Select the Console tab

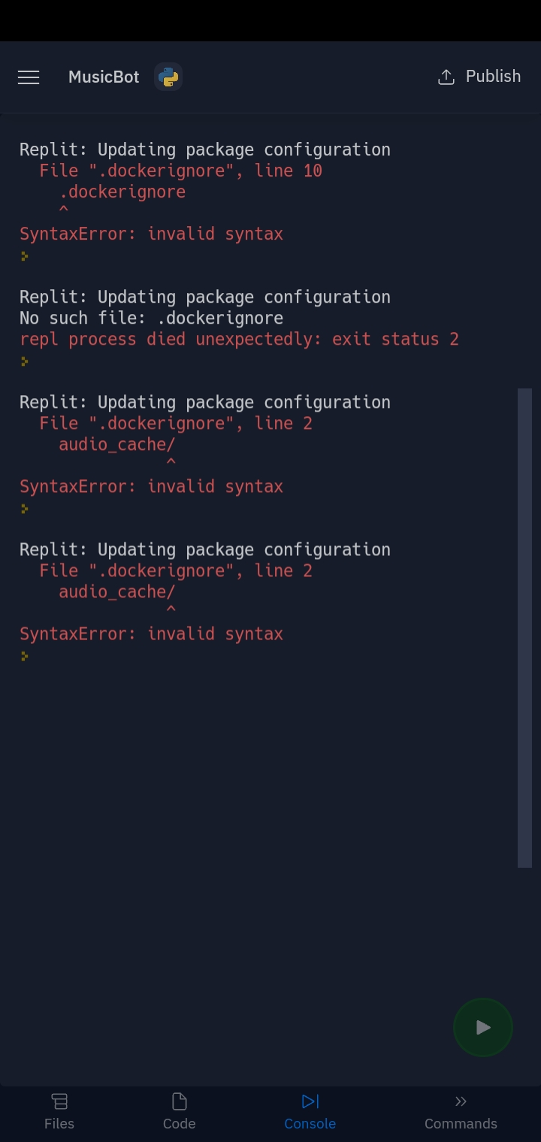point(310,1112)
